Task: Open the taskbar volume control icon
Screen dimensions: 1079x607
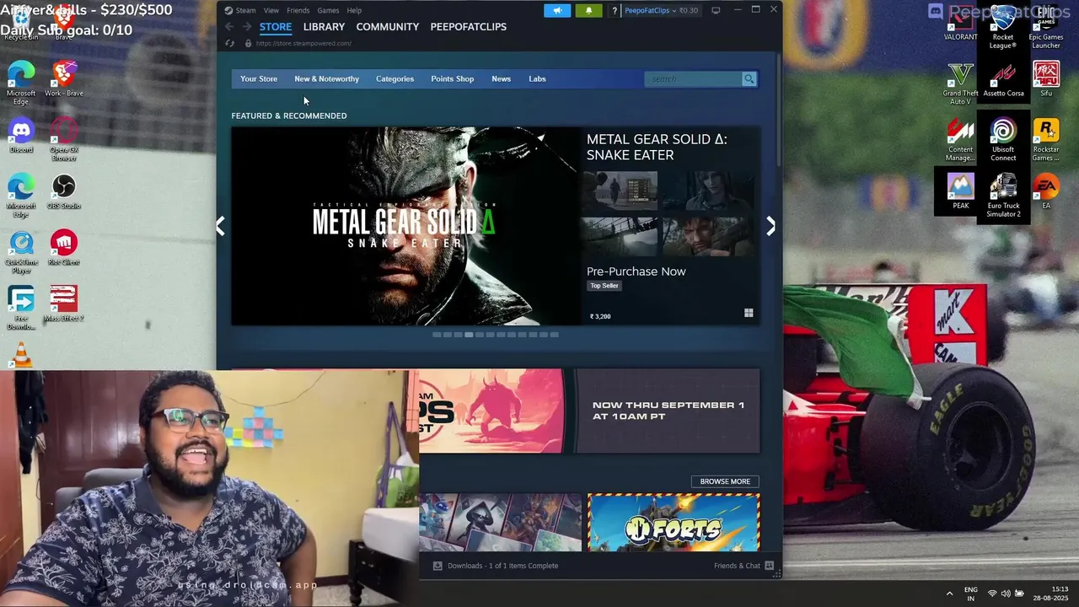Action: (1006, 594)
